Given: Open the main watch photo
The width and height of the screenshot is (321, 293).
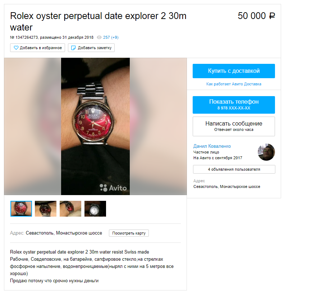Looking at the screenshot, I should (x=95, y=126).
